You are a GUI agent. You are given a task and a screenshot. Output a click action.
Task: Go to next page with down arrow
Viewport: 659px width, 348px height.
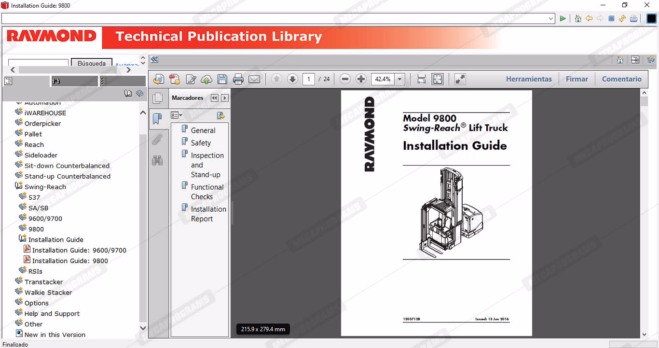pos(292,79)
